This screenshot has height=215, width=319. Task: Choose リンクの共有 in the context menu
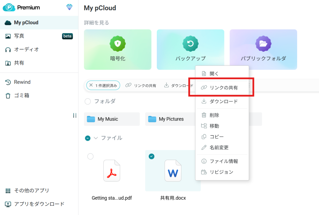click(224, 88)
